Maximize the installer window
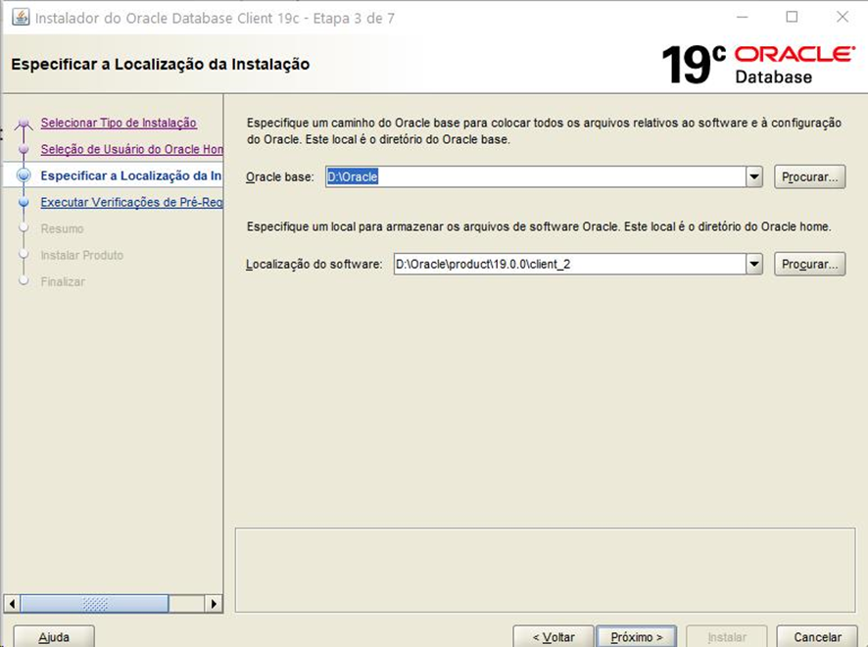Screen dimensions: 868x647 click(793, 18)
